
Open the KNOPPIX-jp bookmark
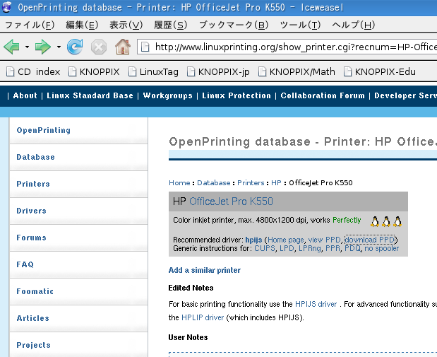click(218, 71)
